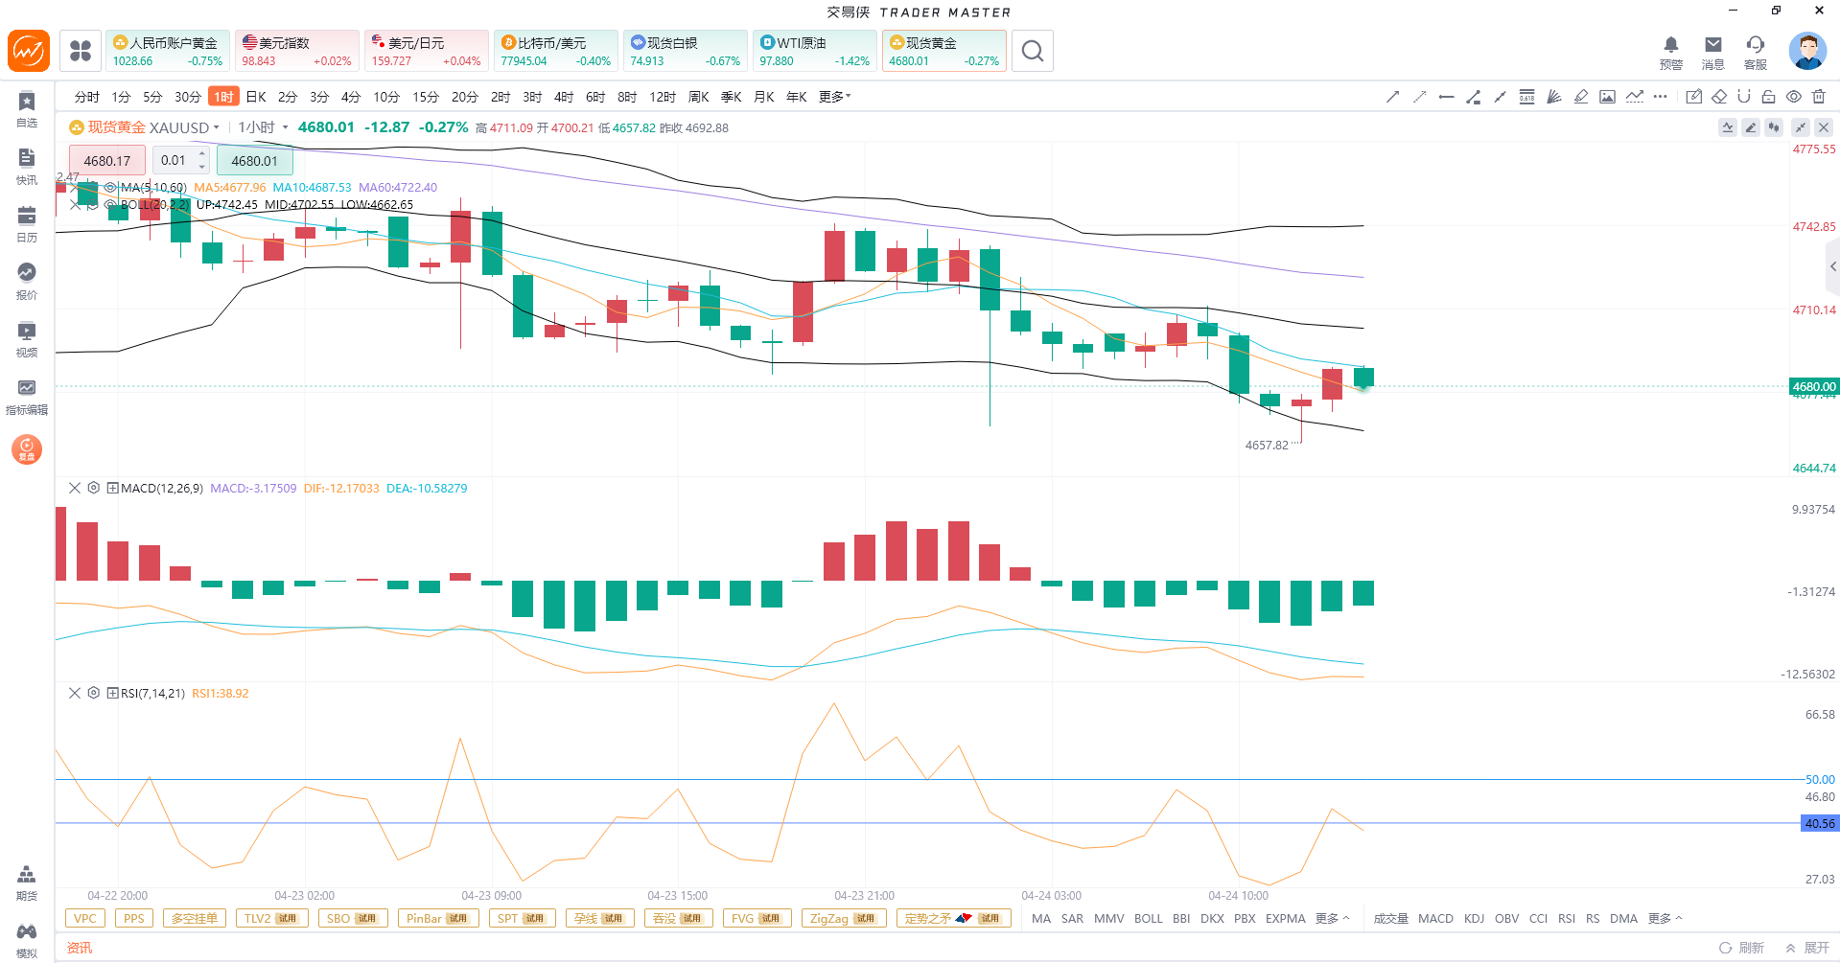
Task: Click the candlestick style icon above chart
Action: (x=1774, y=127)
